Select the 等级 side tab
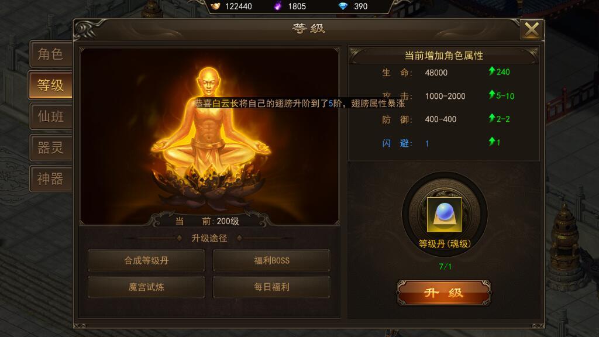 [50, 85]
